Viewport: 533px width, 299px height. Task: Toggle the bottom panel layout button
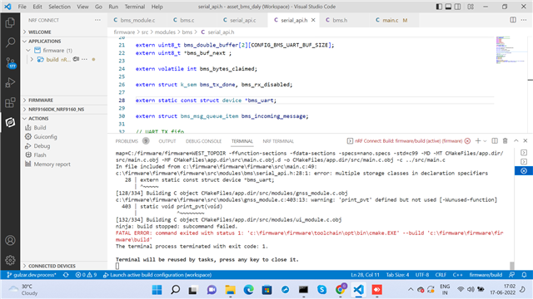(x=448, y=7)
